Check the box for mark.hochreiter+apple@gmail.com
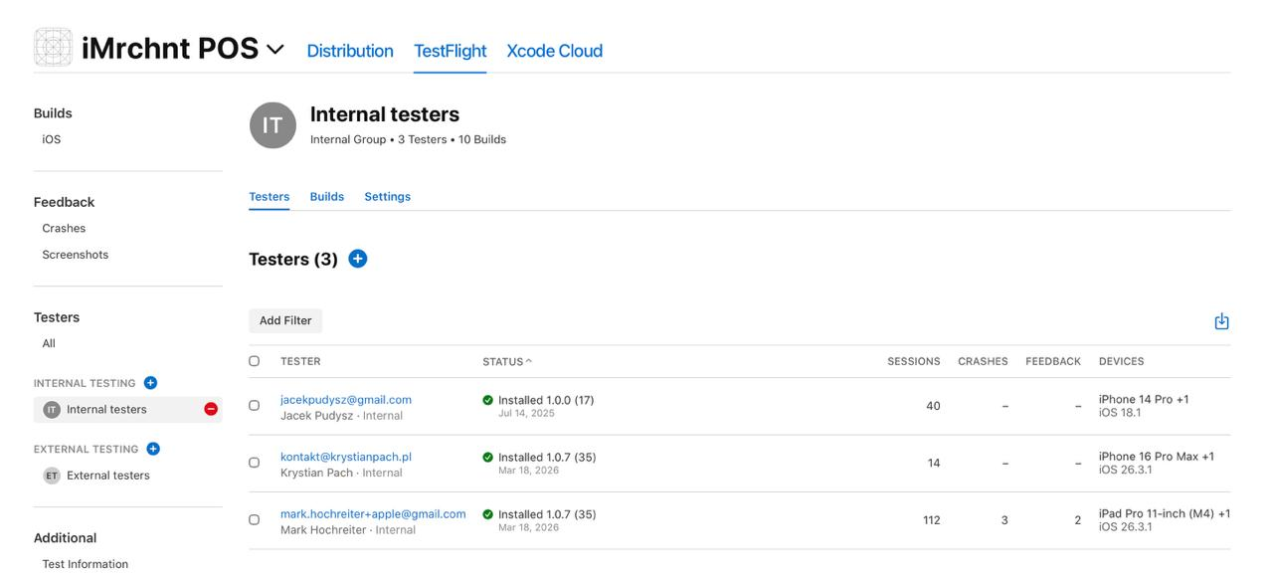 pos(255,519)
